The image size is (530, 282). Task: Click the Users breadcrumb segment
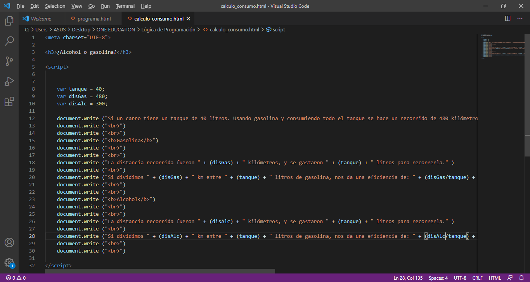42,29
